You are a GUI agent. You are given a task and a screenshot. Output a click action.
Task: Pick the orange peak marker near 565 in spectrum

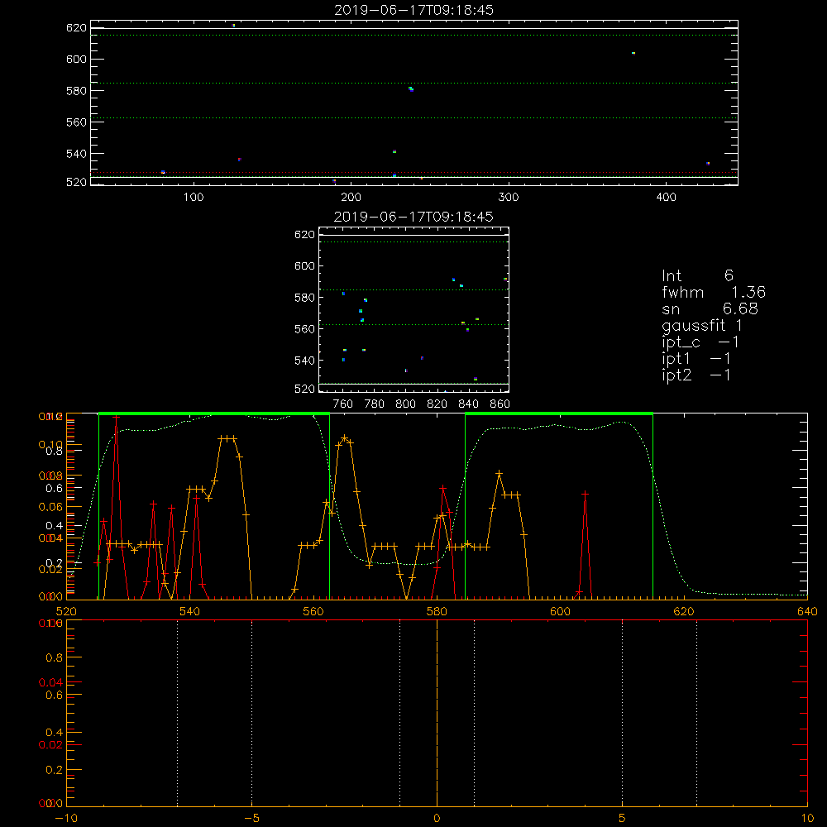tap(344, 437)
